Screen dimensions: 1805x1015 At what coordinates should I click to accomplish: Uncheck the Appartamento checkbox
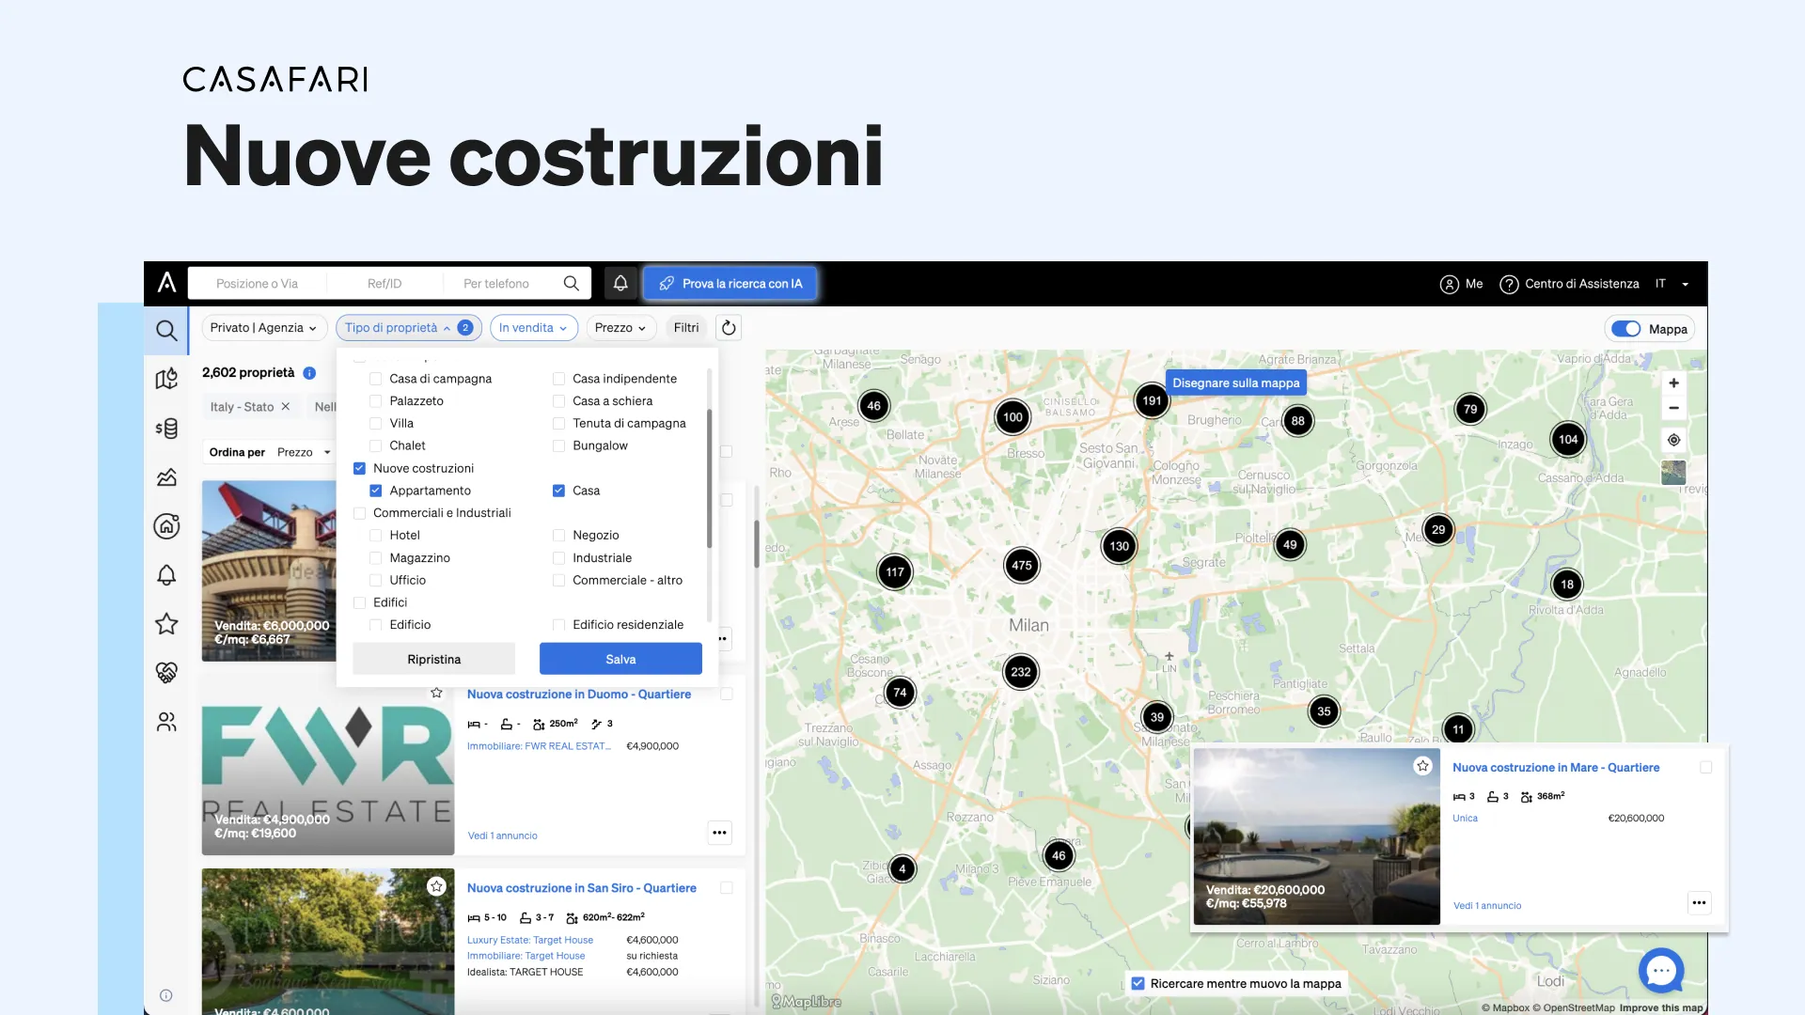pos(376,491)
